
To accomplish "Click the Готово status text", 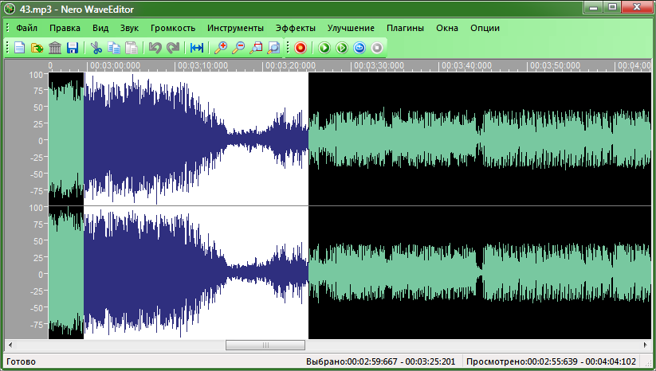I will pyautogui.click(x=21, y=361).
